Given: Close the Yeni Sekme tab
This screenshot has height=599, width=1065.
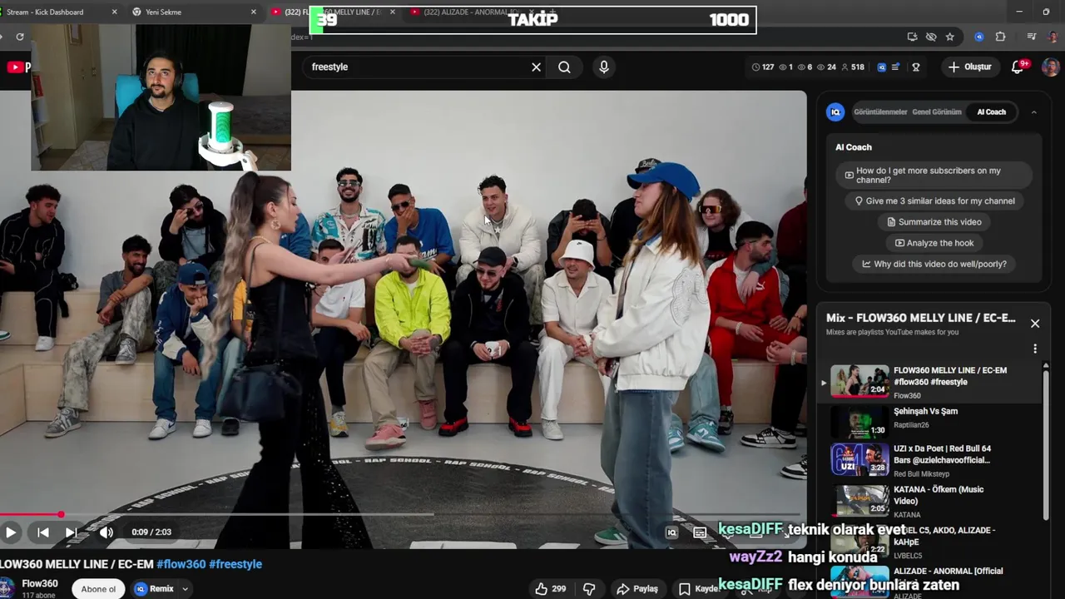Looking at the screenshot, I should (x=254, y=12).
